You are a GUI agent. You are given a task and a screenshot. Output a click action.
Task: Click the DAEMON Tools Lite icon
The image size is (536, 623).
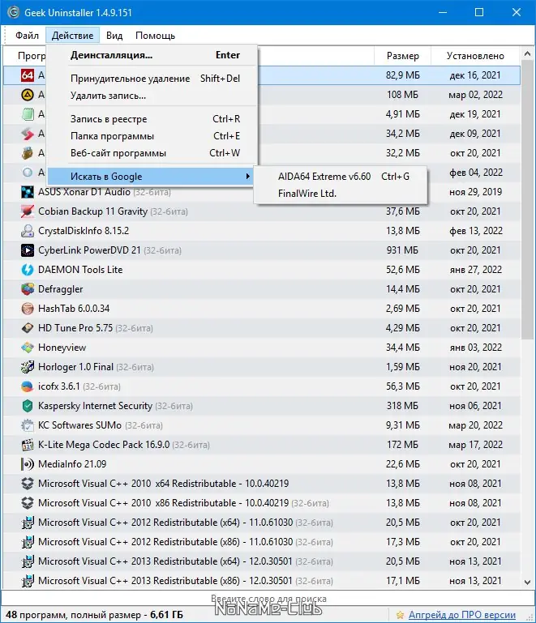[28, 270]
